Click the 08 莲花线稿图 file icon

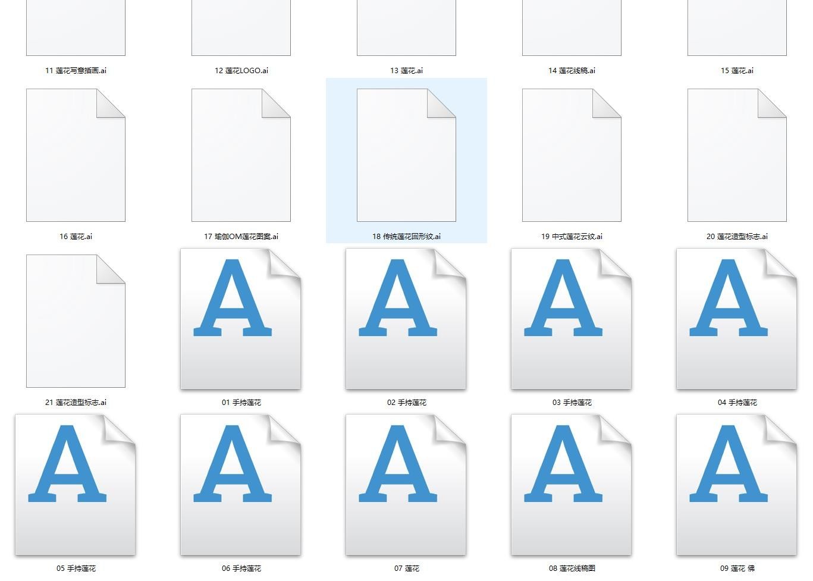572,485
